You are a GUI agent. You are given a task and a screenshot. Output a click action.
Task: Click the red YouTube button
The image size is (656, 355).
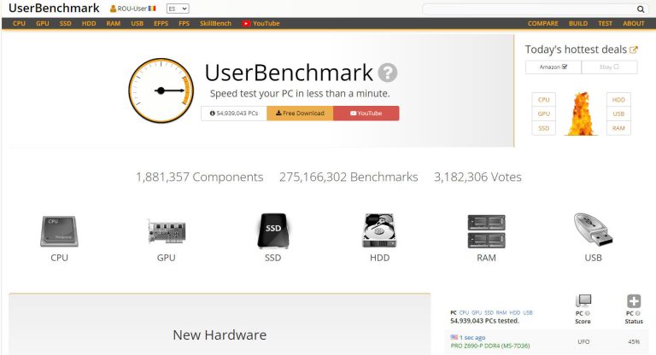click(366, 113)
